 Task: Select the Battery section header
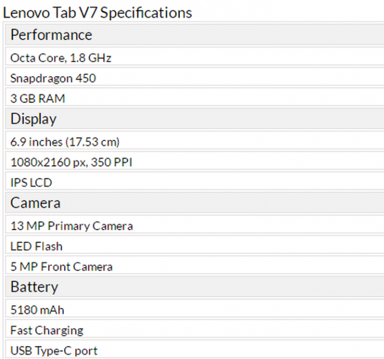(x=34, y=287)
